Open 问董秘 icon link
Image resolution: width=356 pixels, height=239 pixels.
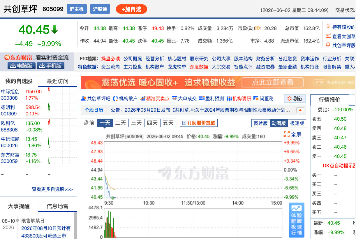(x=264, y=99)
